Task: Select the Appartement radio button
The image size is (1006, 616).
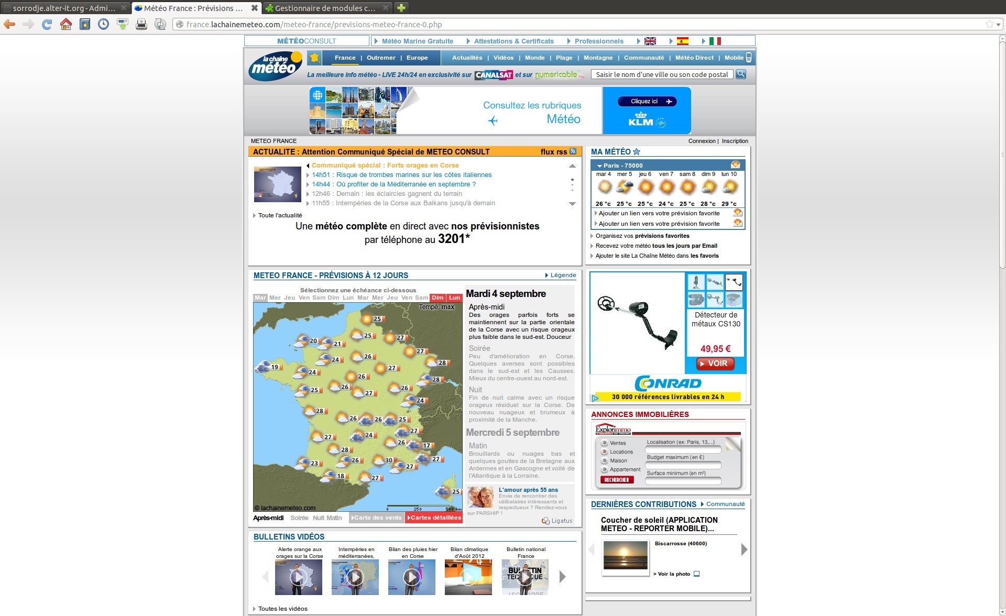Action: click(x=604, y=470)
